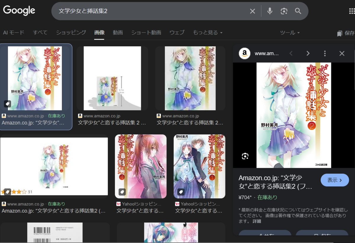Open third volume 2 cover thumbnail
355x243 pixels.
tap(190, 78)
